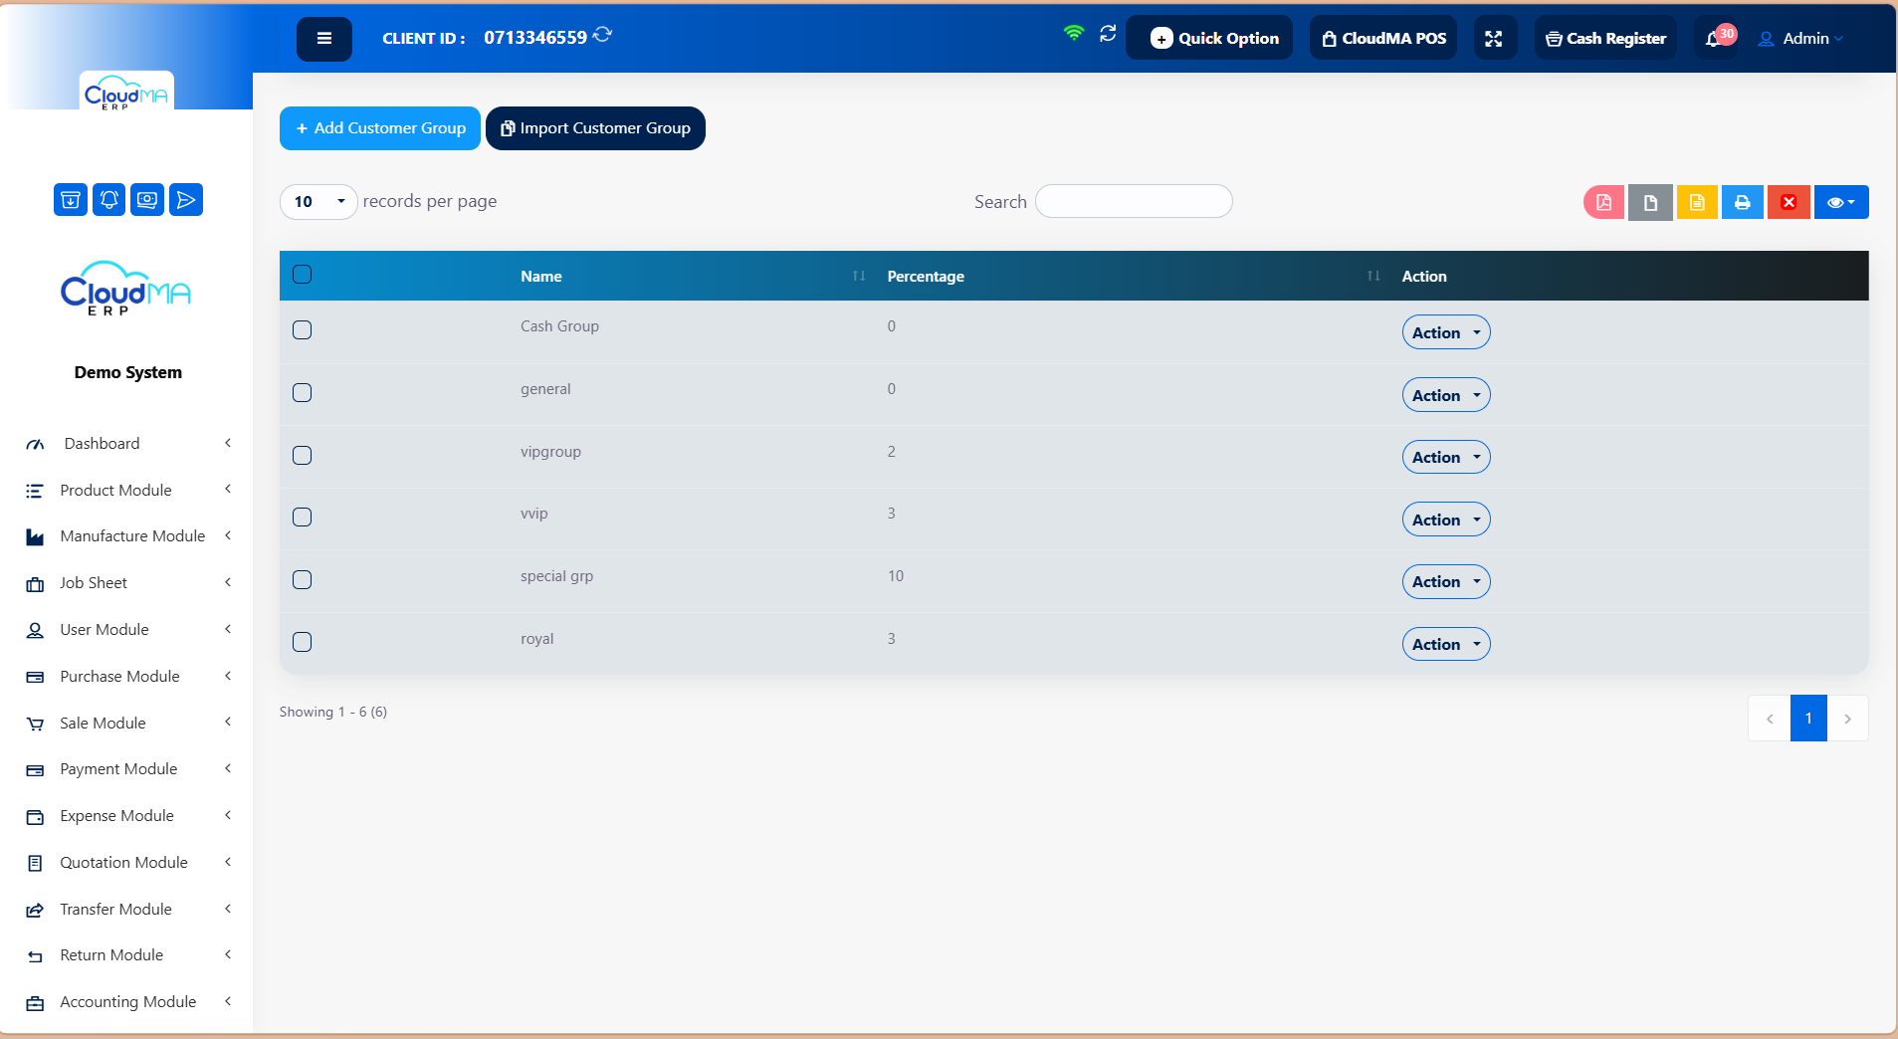Click the Dashboard gauge icon
This screenshot has width=1898, height=1039.
(x=35, y=444)
